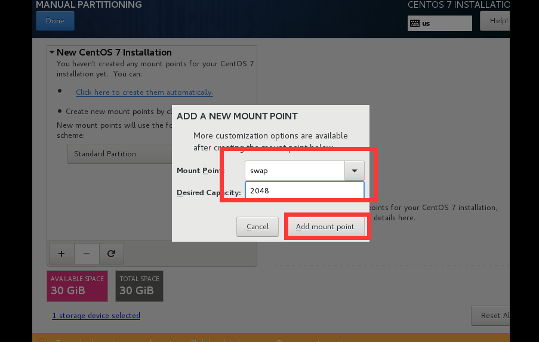539x342 pixels.
Task: Click the blue Done button
Action: [55, 21]
